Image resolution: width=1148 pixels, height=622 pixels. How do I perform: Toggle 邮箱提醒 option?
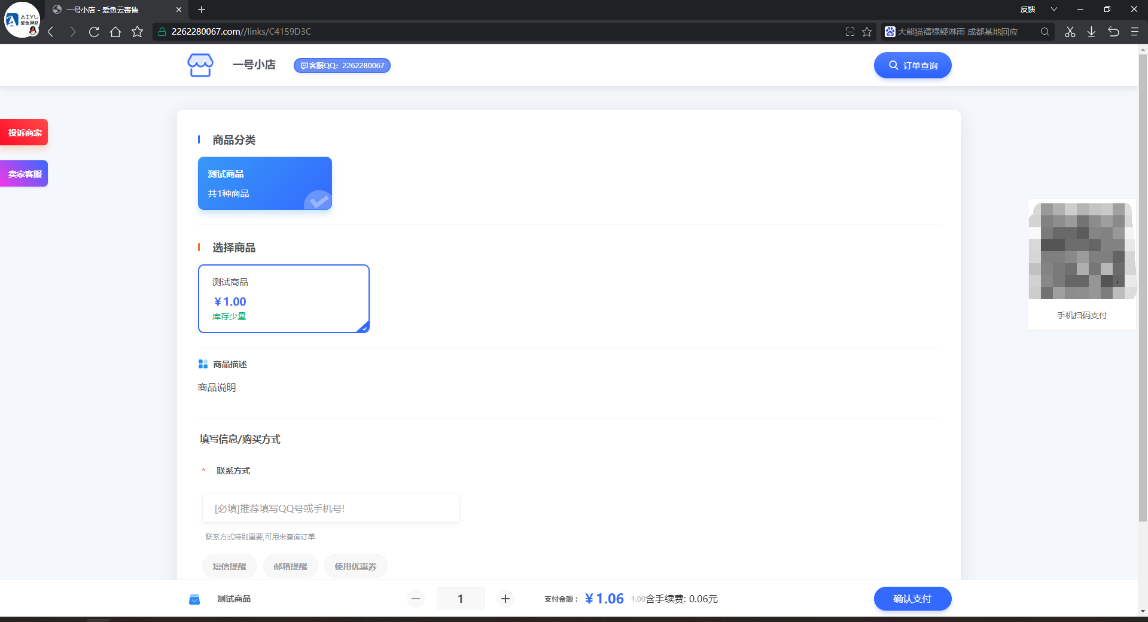click(x=290, y=566)
